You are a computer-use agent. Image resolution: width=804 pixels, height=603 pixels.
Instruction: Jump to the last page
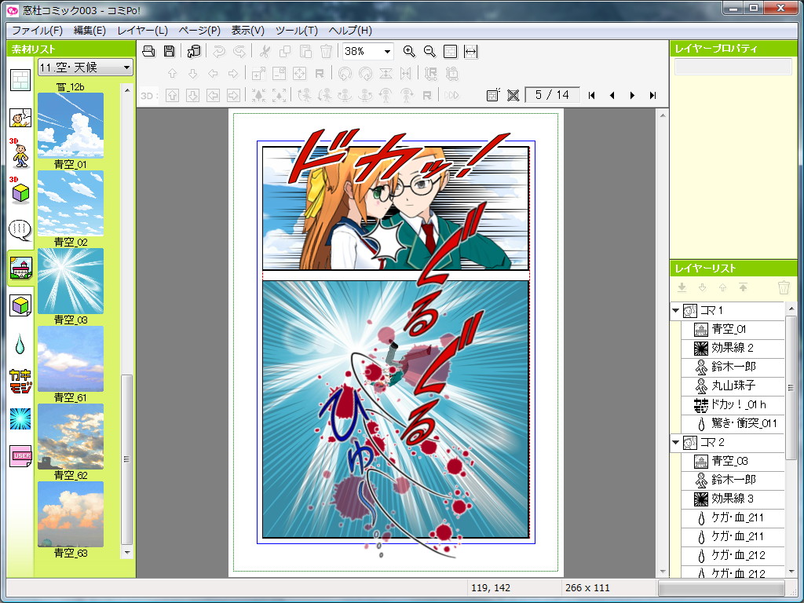(652, 95)
